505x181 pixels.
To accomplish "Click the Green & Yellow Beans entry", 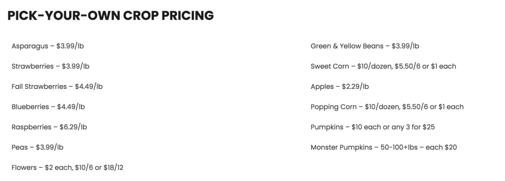I will click(x=365, y=46).
